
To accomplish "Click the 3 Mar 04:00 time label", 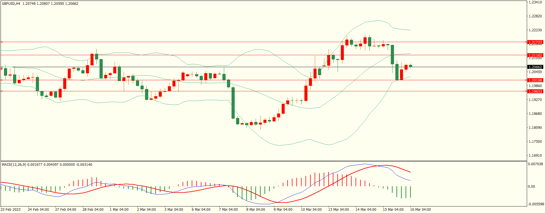I will [174, 210].
